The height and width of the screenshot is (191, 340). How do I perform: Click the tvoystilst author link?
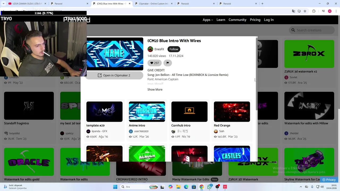tap(15, 133)
